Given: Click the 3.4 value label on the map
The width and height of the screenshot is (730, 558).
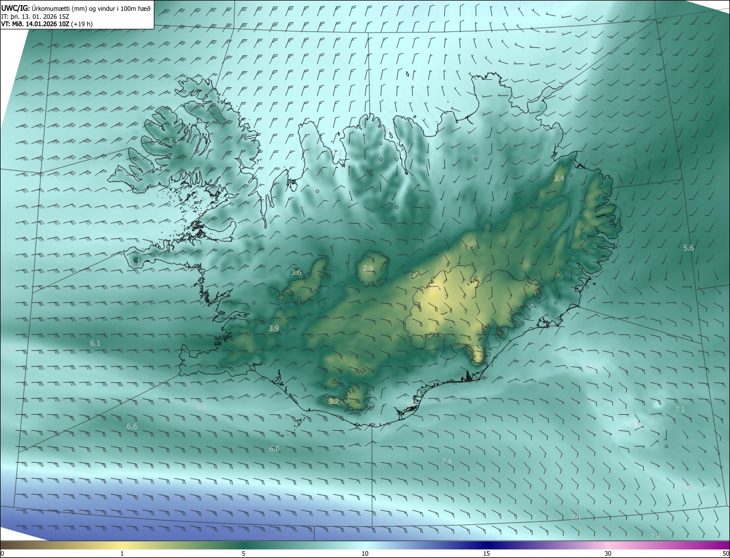Looking at the screenshot, I should pos(559,178).
